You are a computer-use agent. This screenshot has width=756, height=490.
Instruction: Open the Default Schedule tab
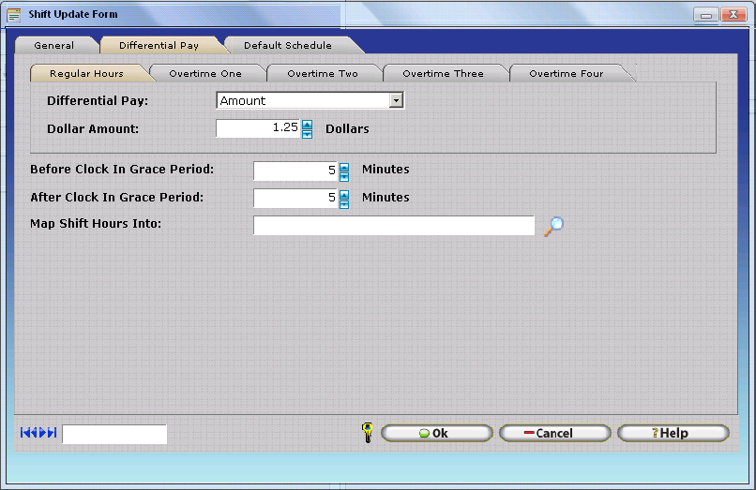[287, 45]
